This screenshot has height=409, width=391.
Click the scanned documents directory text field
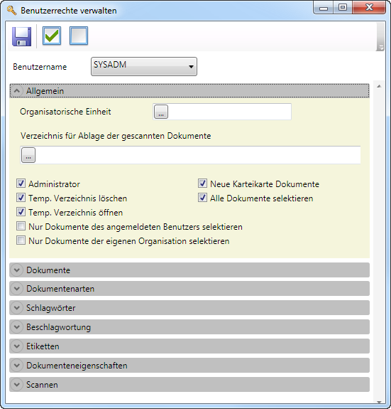pos(198,155)
